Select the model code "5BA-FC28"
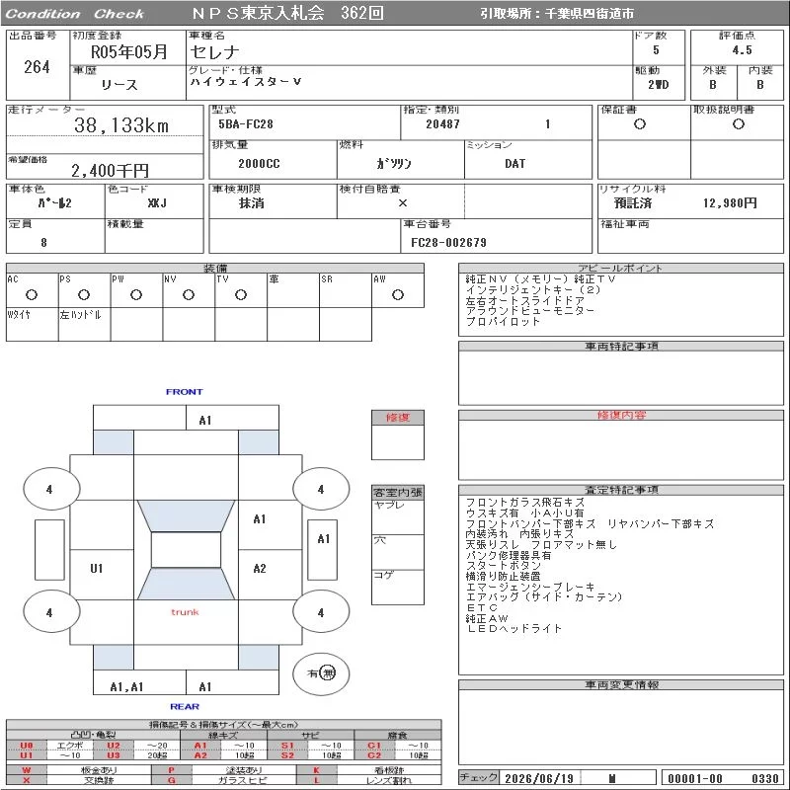This screenshot has height=790, width=790. point(245,124)
